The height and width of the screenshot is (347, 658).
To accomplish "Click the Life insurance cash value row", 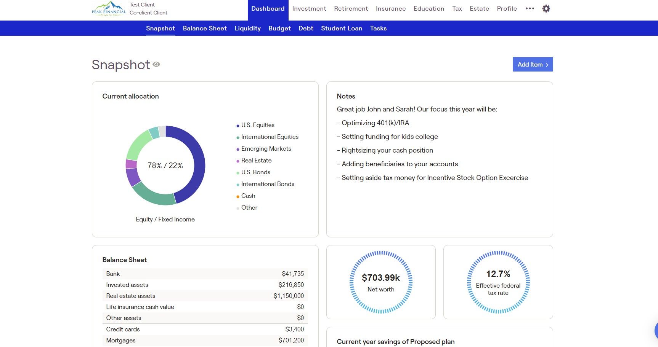I will (205, 307).
